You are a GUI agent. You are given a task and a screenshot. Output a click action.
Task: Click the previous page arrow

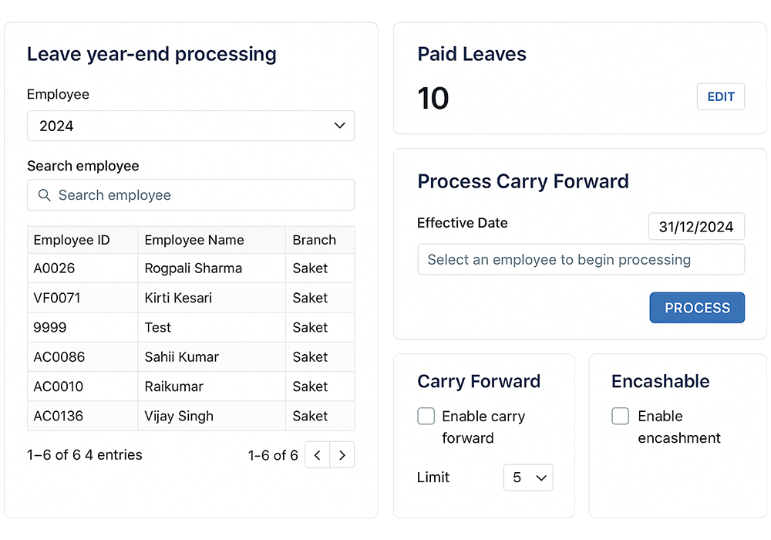tap(317, 455)
